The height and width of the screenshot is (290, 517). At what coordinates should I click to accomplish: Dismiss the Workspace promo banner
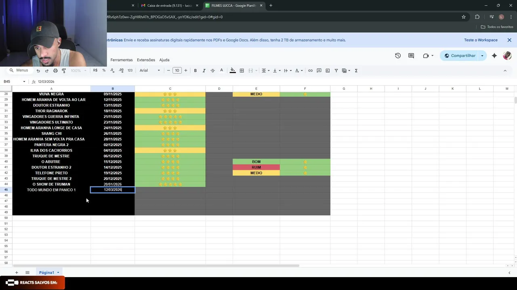point(509,40)
